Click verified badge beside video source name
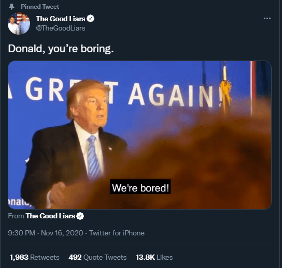This screenshot has height=268, width=282. tap(80, 216)
